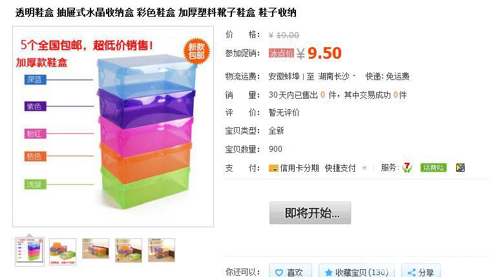
Task: Select the fifth product thumbnail
Action: 162,250
